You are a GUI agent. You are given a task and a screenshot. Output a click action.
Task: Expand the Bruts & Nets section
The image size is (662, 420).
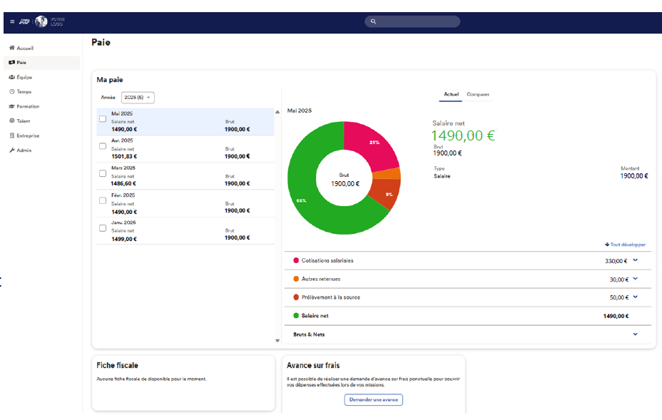pyautogui.click(x=635, y=334)
